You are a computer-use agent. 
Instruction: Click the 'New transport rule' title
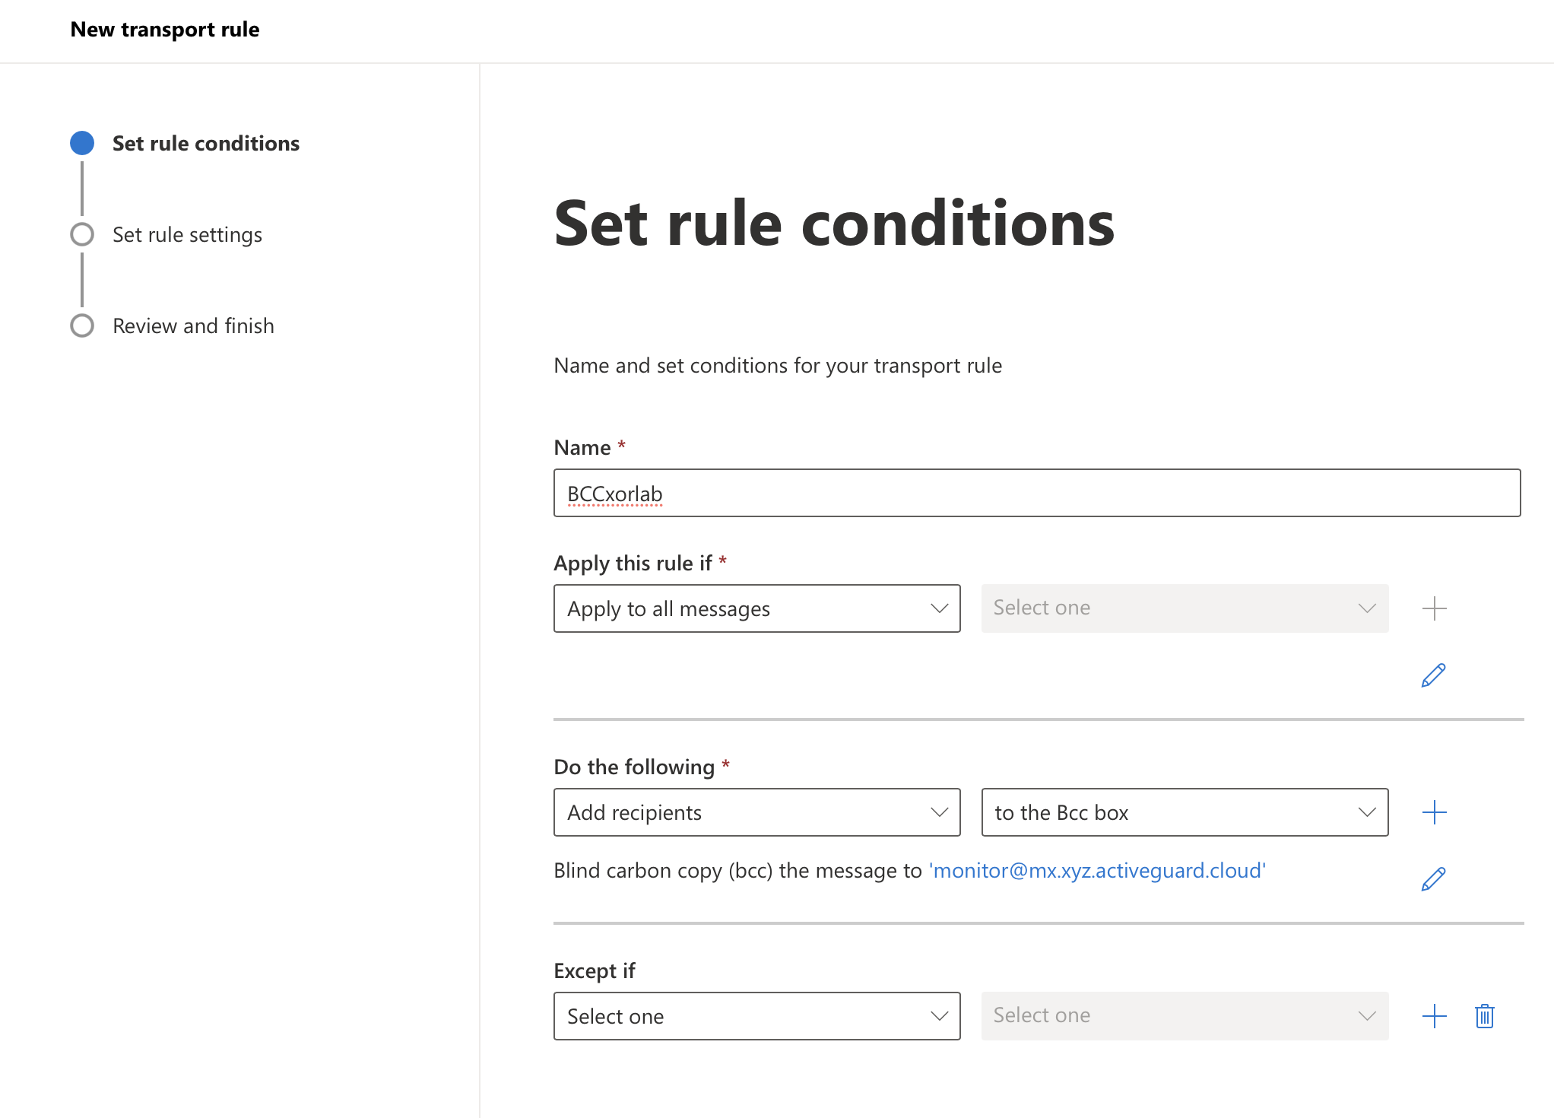click(x=165, y=30)
